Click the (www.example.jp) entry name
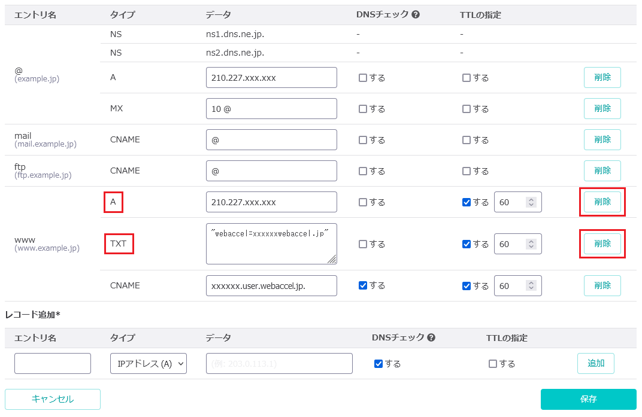642x417 pixels. click(x=47, y=248)
